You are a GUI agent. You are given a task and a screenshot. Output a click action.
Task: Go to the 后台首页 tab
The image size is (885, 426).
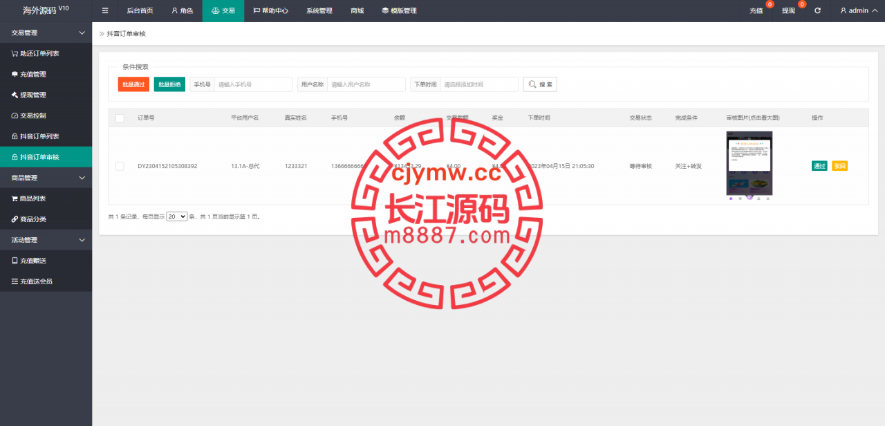coord(140,11)
